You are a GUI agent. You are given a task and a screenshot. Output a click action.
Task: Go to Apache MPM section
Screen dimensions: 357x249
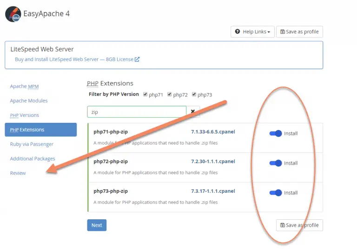tap(24, 86)
